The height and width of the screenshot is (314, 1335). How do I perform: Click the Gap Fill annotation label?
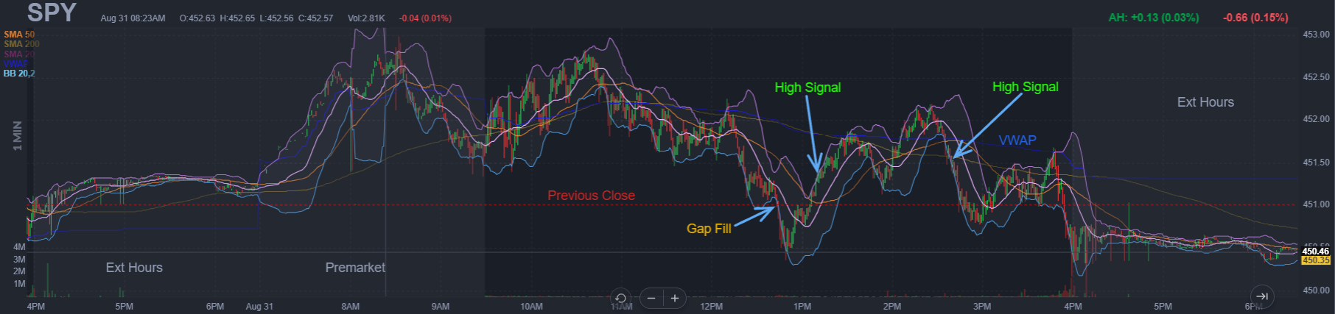[x=709, y=229]
